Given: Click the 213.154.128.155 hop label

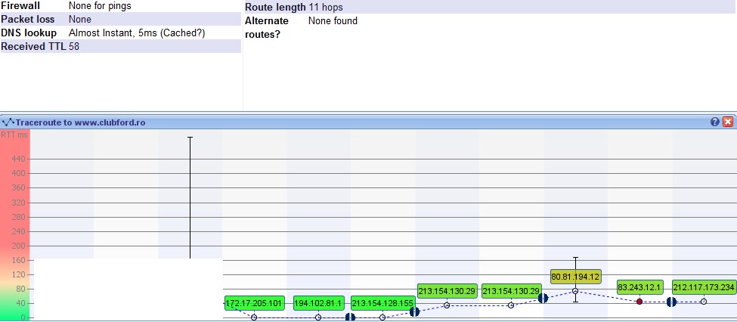Looking at the screenshot, I should (382, 303).
